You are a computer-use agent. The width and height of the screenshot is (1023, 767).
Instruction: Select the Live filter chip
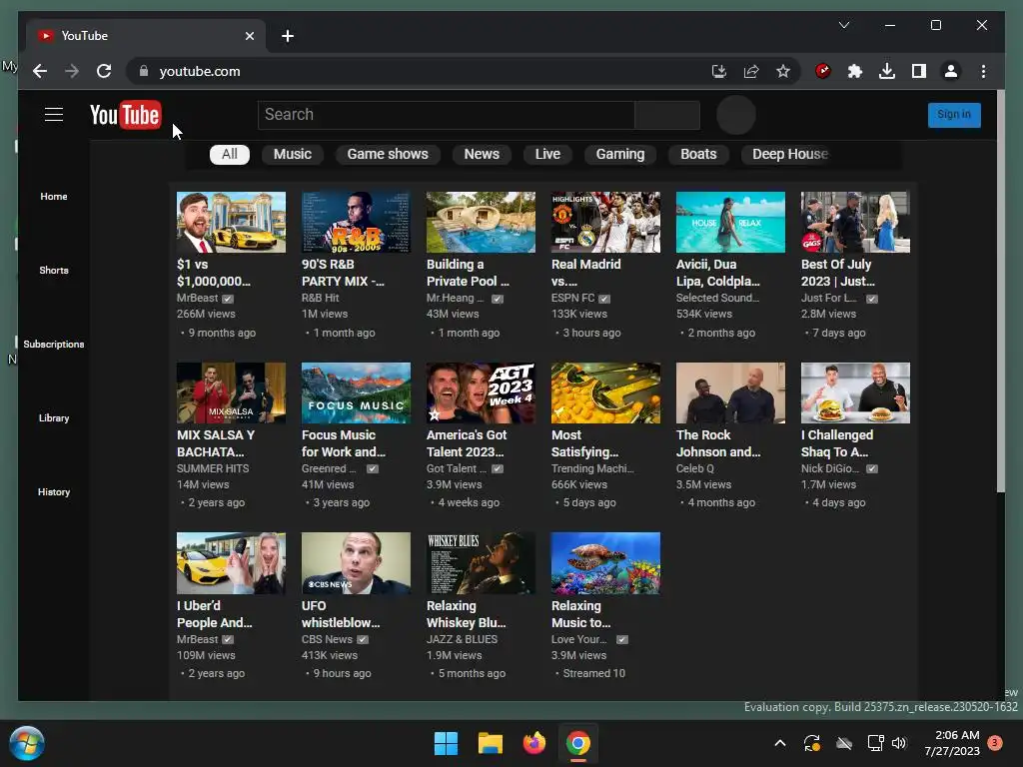[x=547, y=155]
